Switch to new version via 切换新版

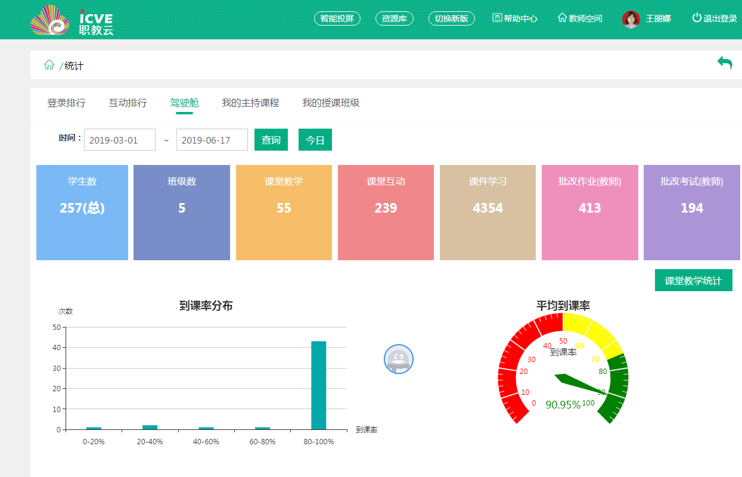[x=451, y=18]
